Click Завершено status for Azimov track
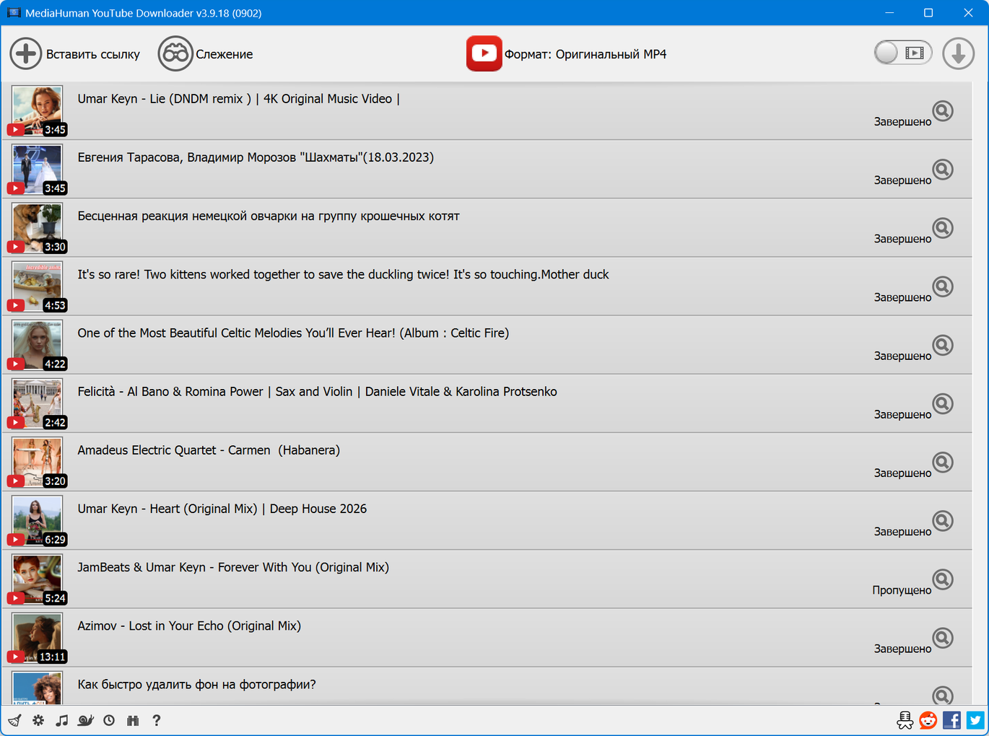 (x=902, y=649)
